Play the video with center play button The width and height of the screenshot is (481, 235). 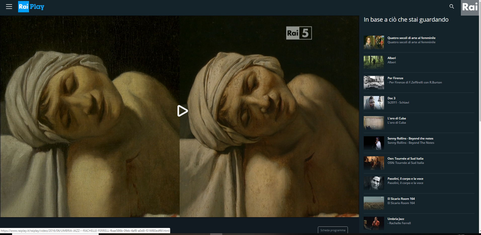tap(182, 111)
